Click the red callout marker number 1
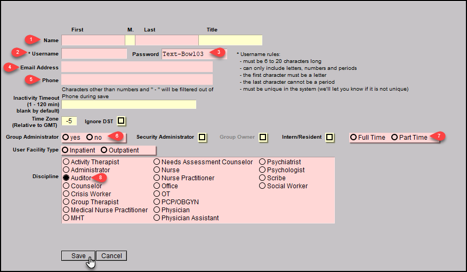Viewport: 467px width, 272px height. coord(32,39)
